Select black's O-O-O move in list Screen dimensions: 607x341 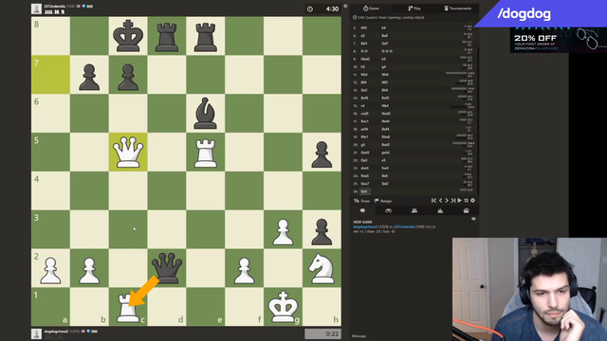[x=387, y=51]
